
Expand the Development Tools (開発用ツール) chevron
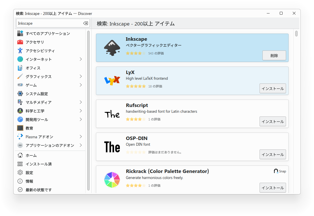tap(81, 119)
